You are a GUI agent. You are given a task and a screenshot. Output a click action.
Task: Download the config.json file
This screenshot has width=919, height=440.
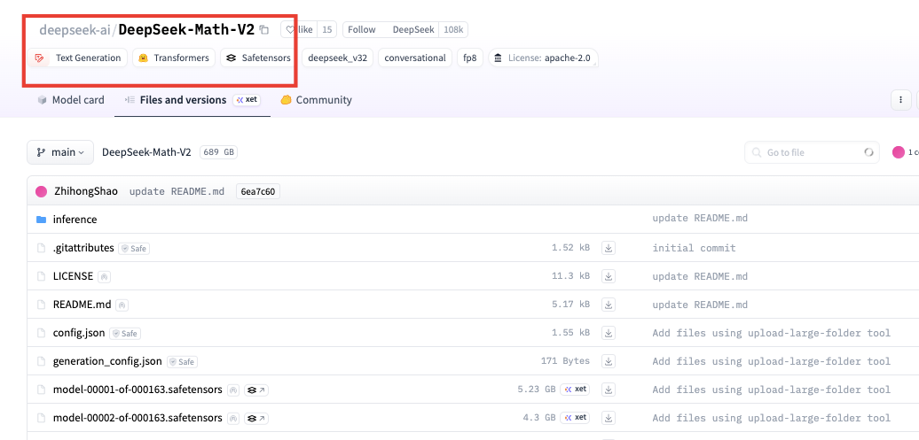[609, 333]
